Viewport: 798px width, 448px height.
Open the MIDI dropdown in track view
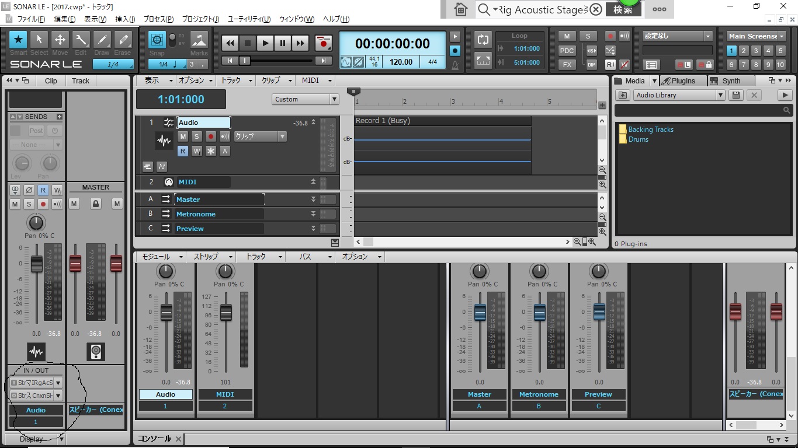[x=317, y=80]
